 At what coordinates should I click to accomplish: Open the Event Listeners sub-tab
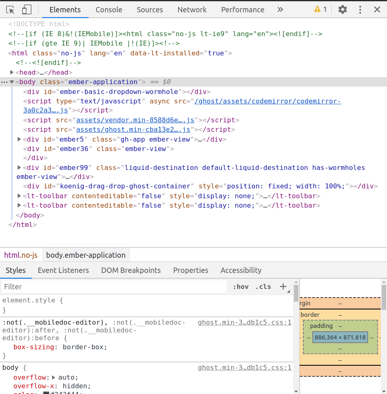[x=63, y=270]
